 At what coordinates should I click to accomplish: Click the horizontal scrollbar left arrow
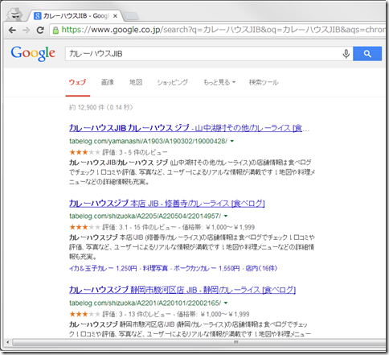(x=8, y=342)
